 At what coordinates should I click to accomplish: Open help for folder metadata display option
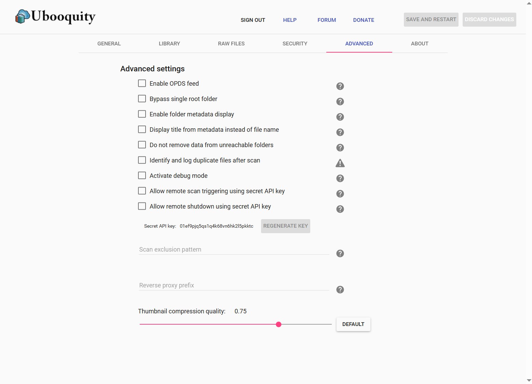(340, 117)
